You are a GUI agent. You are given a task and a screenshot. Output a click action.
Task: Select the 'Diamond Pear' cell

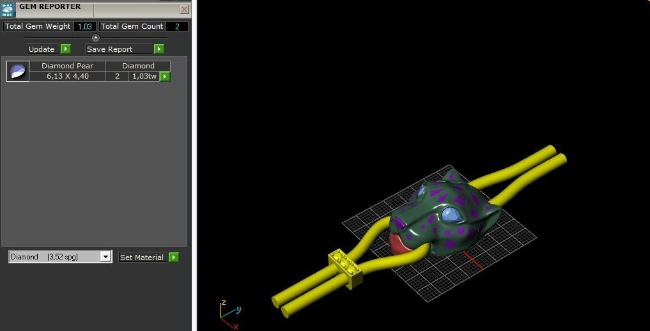[x=67, y=66]
